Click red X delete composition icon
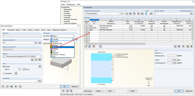Viewport: 195px width, 96px height. tap(138, 14)
